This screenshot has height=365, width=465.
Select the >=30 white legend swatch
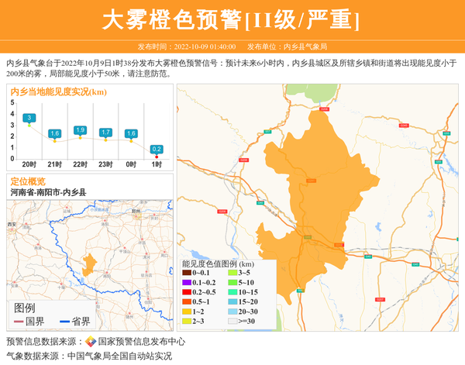coord(232,321)
